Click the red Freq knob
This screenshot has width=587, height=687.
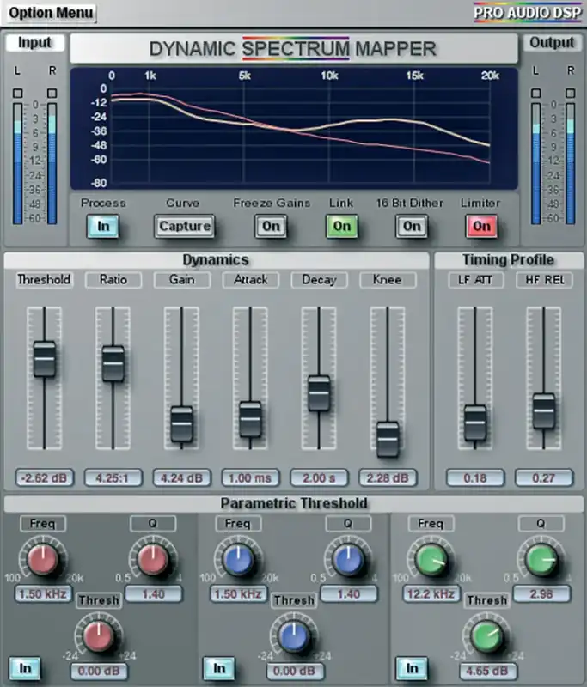click(x=43, y=559)
